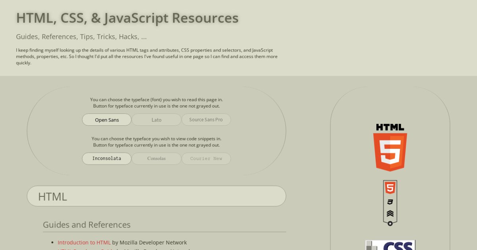Screen dimensions: 477x250
Task: Click the small HTML5 shield inside the badge
Action: [390, 188]
